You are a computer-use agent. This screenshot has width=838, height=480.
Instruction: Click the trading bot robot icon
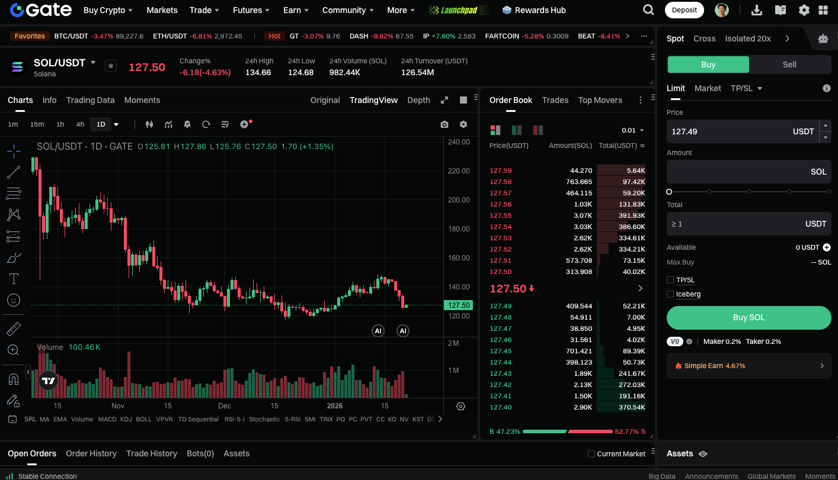pos(823,38)
